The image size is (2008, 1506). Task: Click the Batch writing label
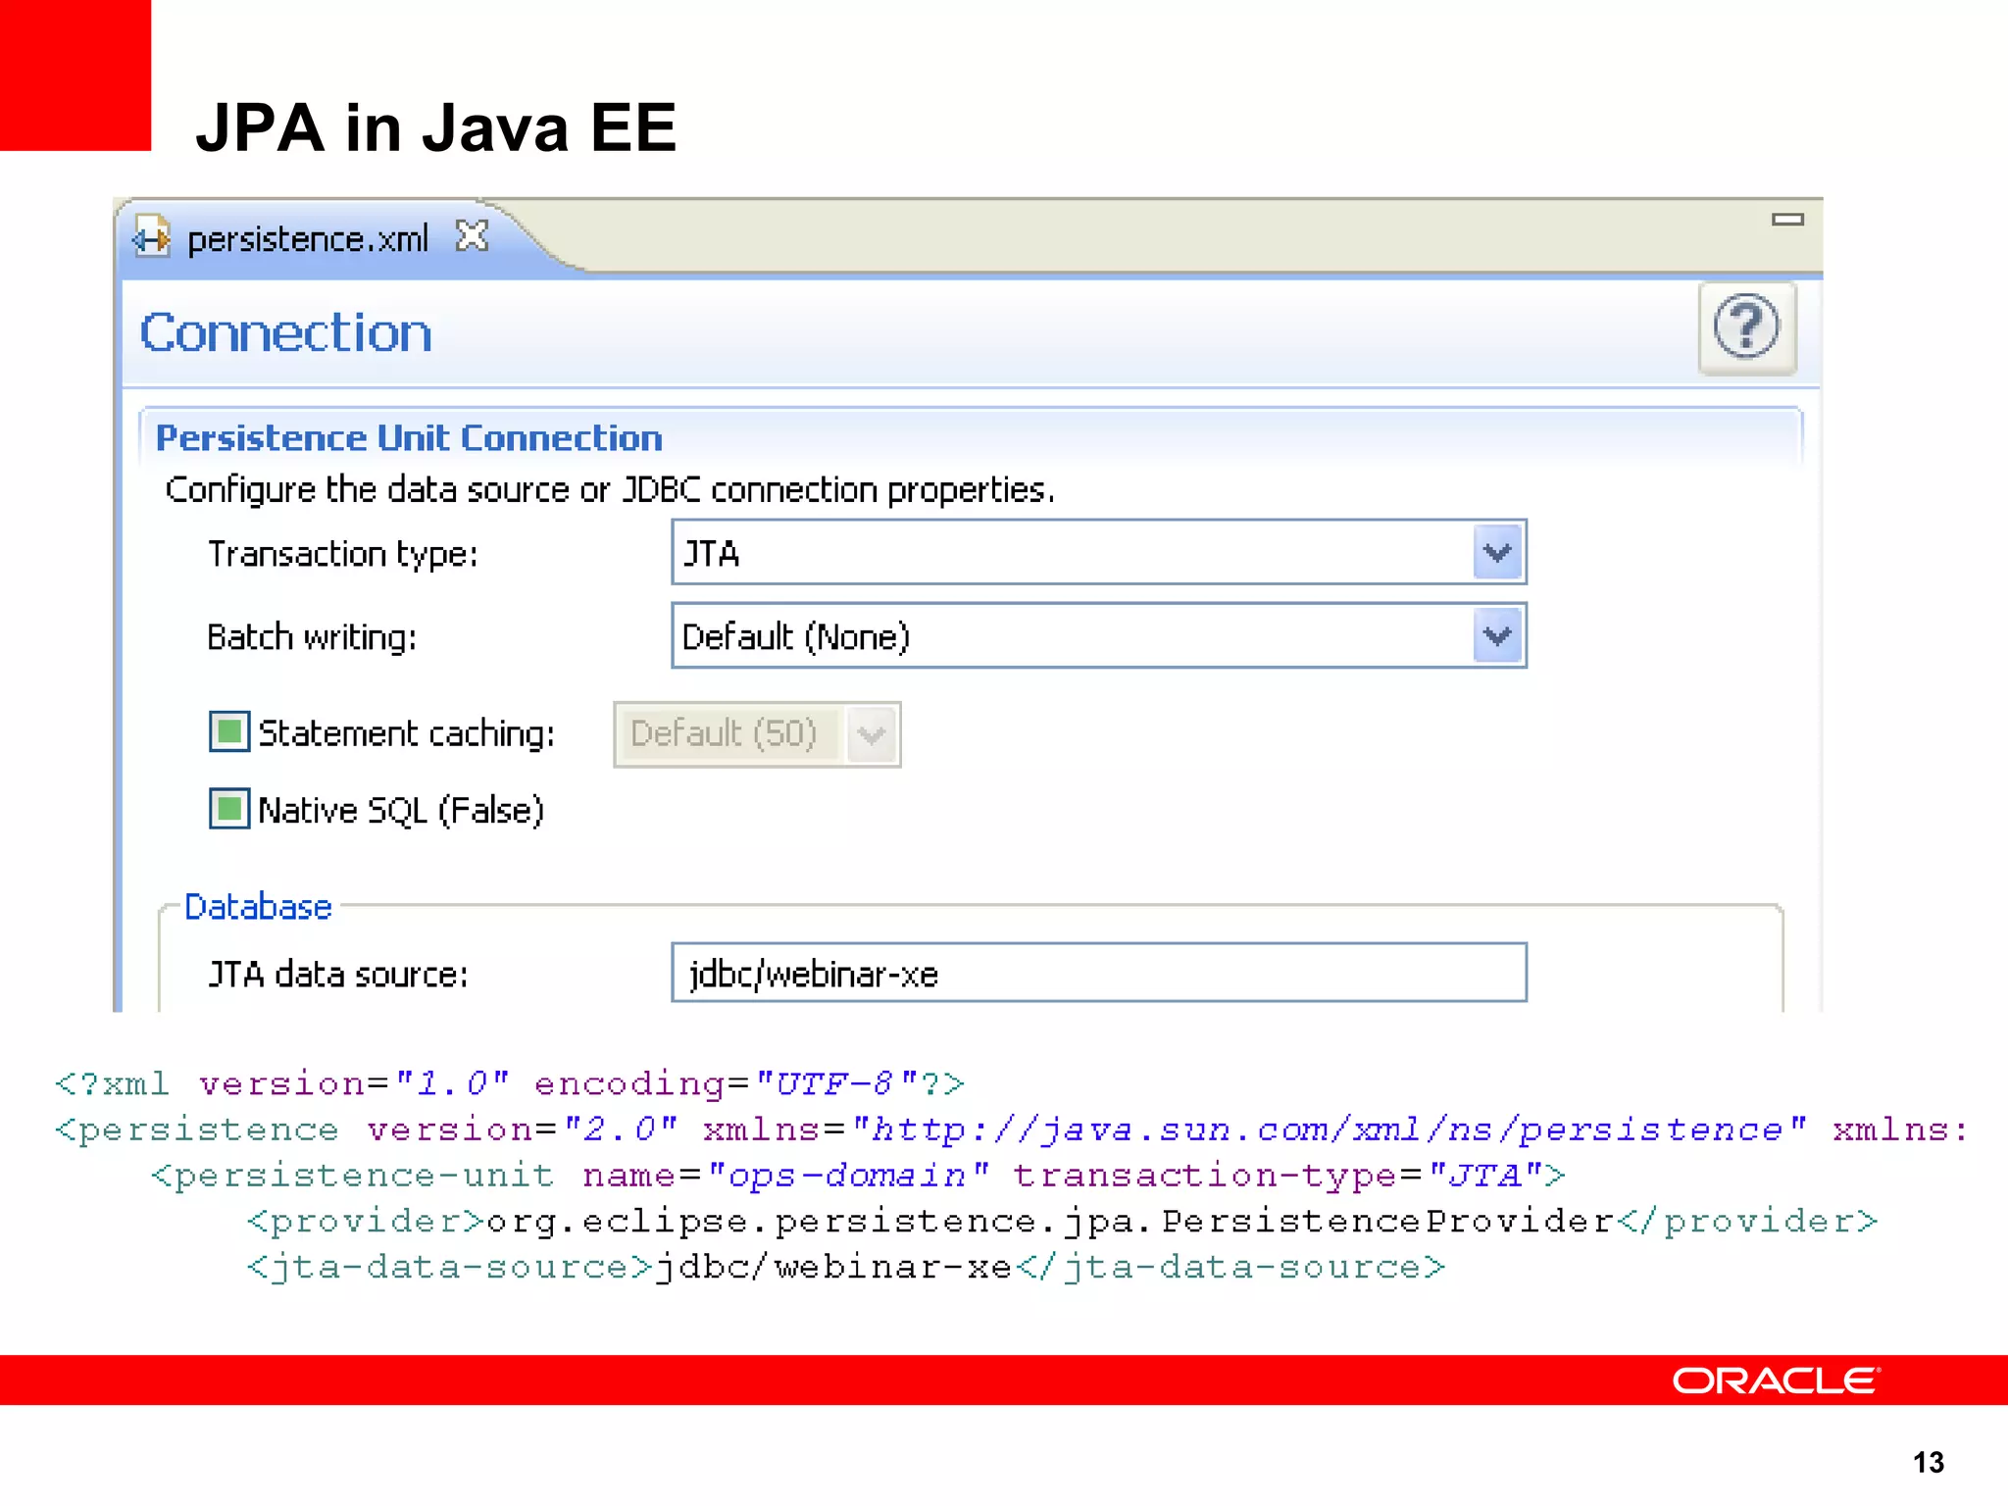point(312,637)
